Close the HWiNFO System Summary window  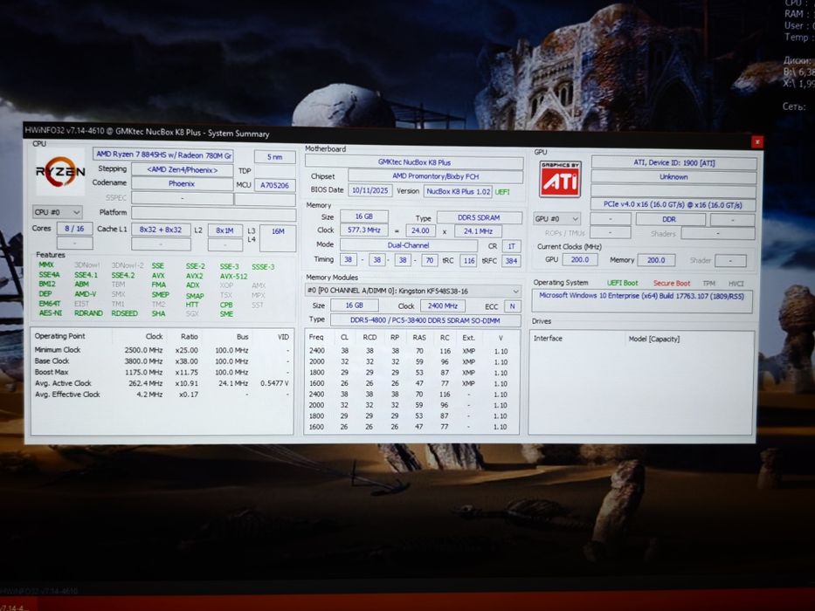click(x=757, y=141)
